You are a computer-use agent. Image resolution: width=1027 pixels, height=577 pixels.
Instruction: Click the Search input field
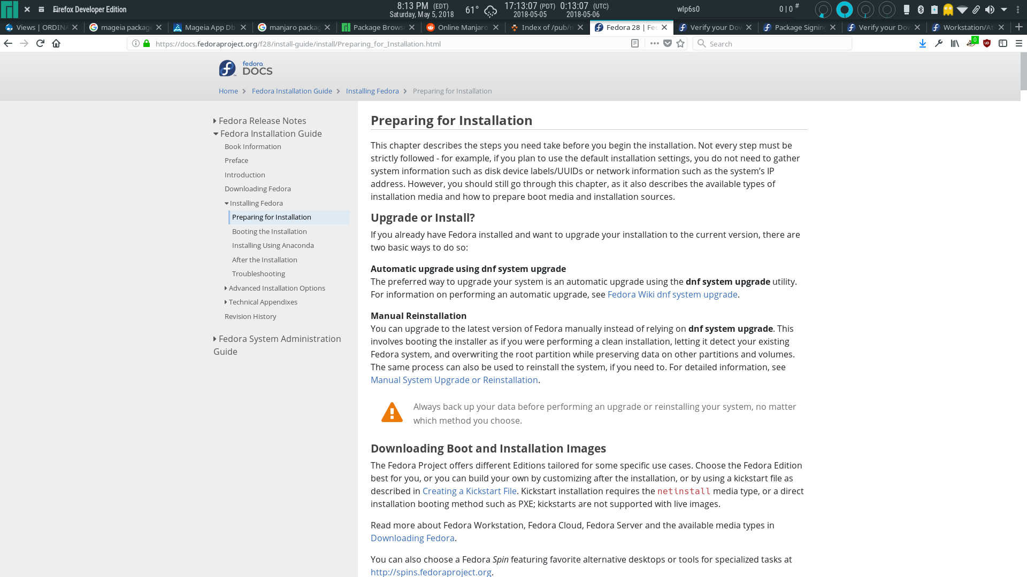pos(772,43)
